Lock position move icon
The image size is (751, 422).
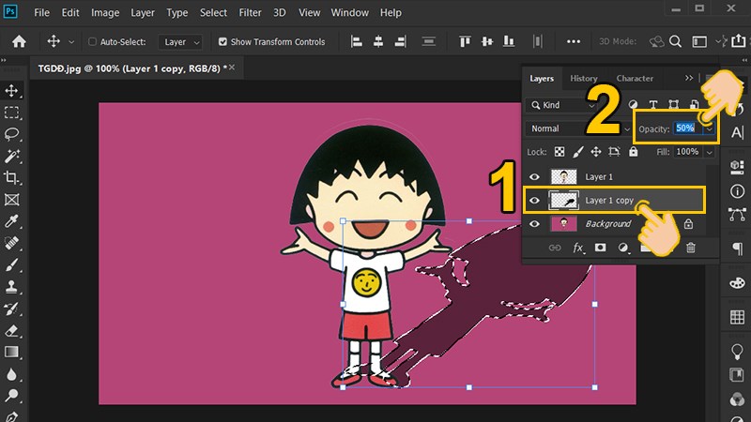click(x=596, y=152)
